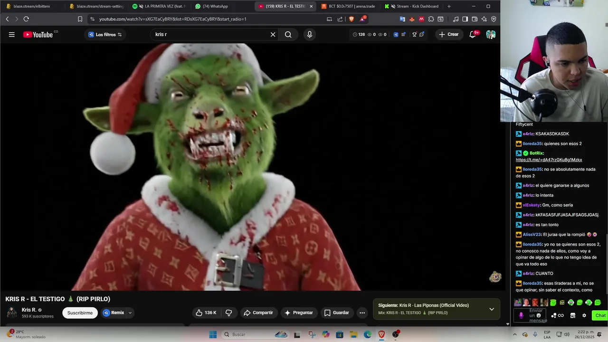This screenshot has width=608, height=342.
Task: Open the three-dot more actions menu
Action: (362, 313)
